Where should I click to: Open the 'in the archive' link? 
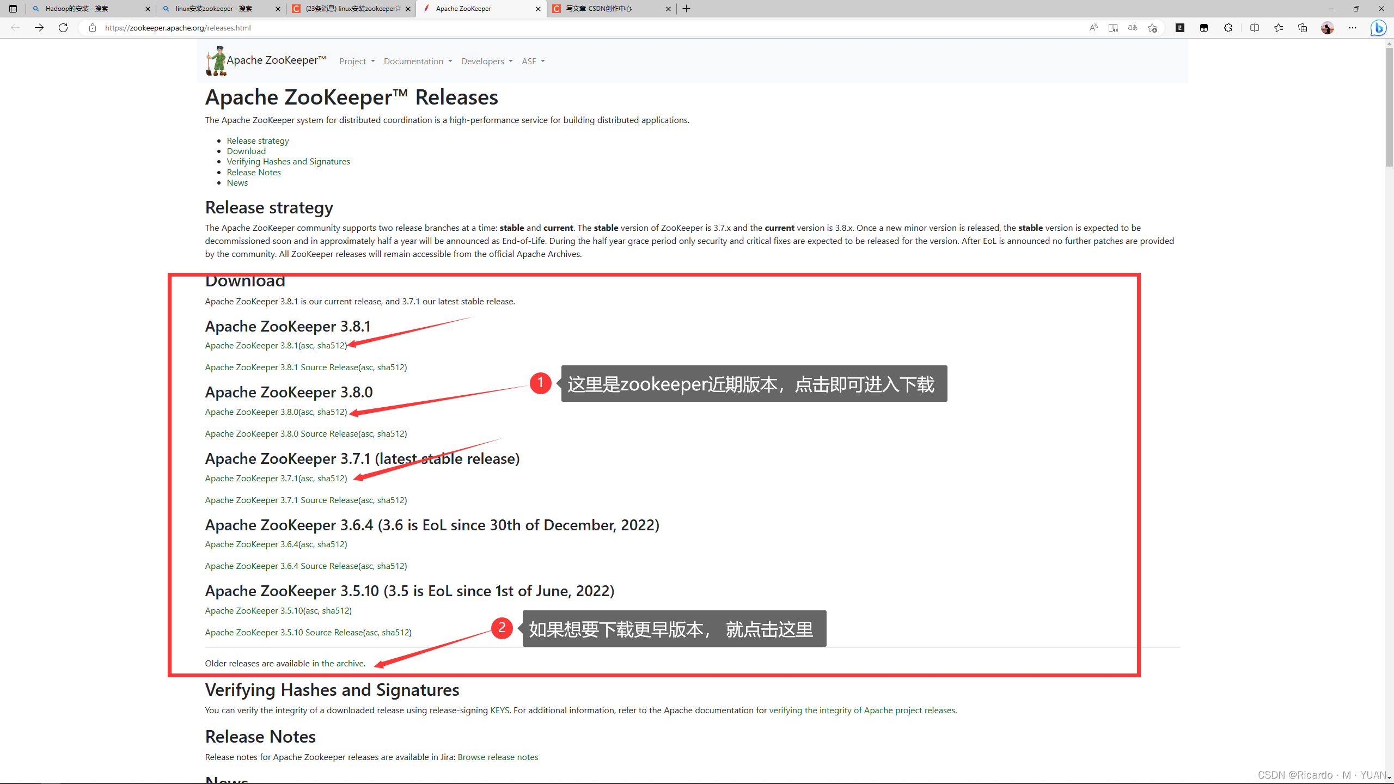click(338, 663)
